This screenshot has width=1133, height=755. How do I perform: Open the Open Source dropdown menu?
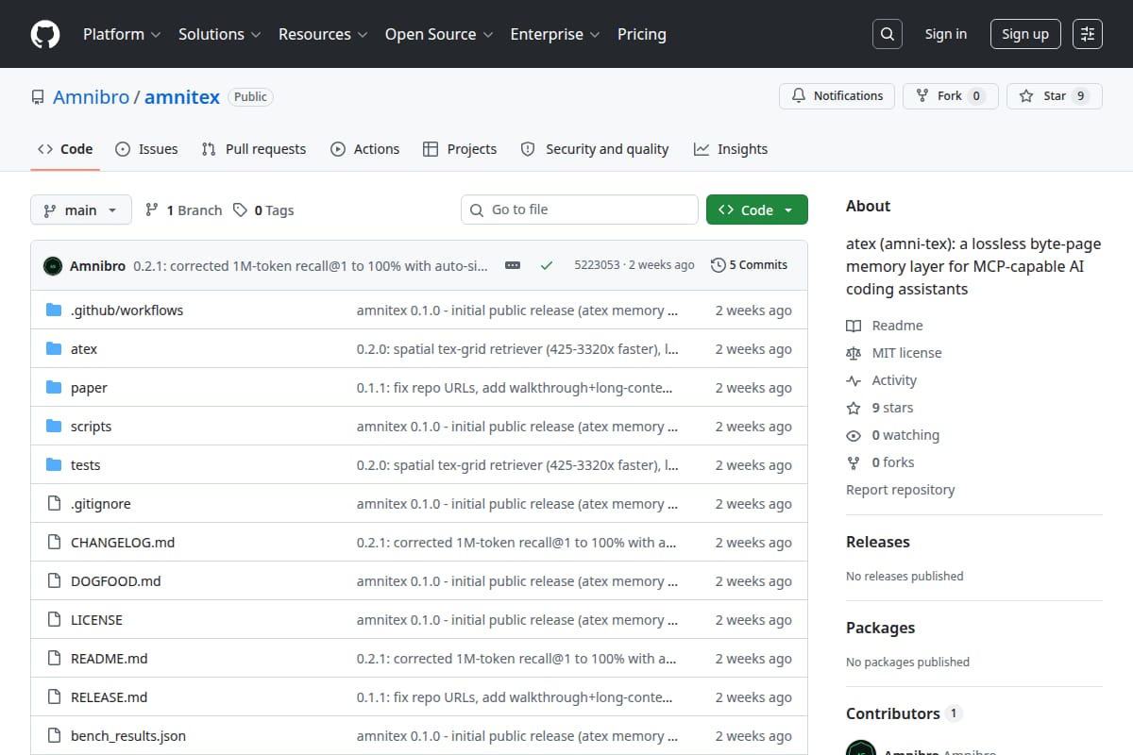(x=439, y=34)
